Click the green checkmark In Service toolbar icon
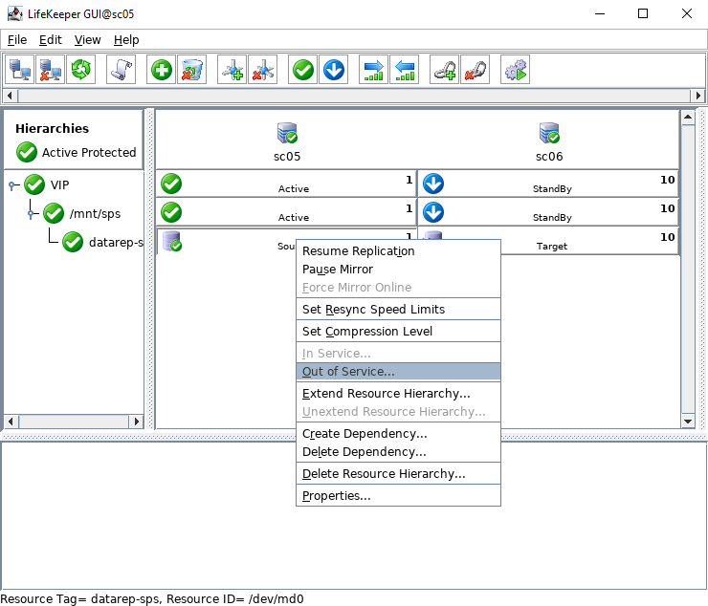The image size is (708, 606). 303,70
